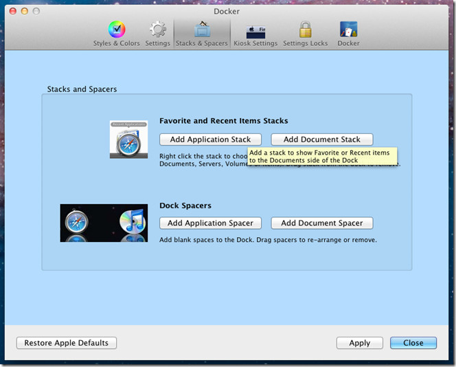
Task: Click the "Stacks and Spacers" group title
Action: (82, 89)
